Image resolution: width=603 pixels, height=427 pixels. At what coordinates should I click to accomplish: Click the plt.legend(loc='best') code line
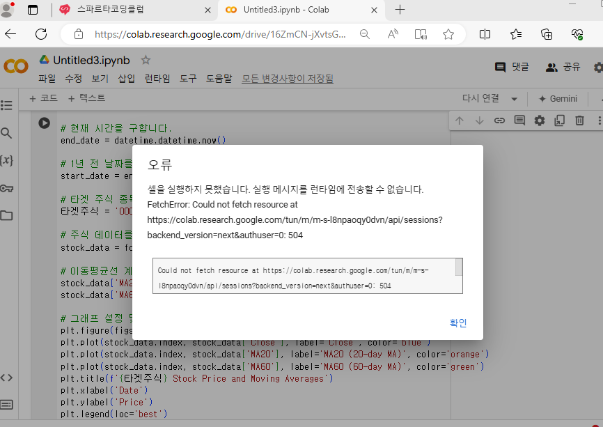point(113,414)
